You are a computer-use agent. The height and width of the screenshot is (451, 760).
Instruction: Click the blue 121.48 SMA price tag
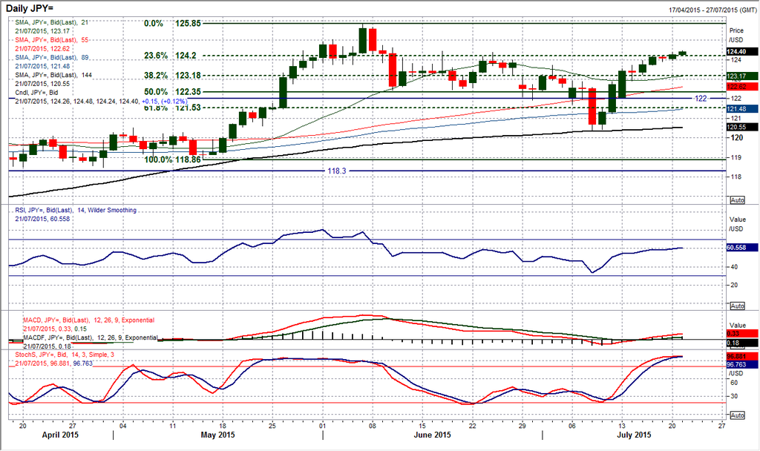(x=742, y=109)
